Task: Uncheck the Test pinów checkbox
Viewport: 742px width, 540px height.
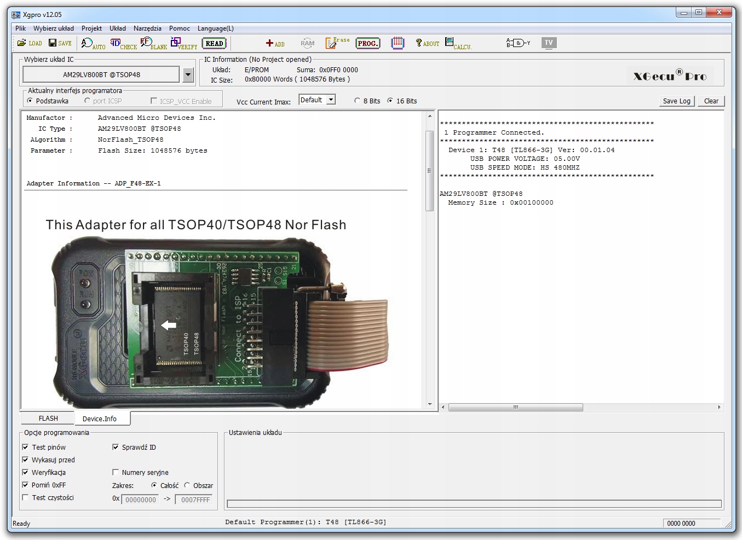Action: point(25,447)
